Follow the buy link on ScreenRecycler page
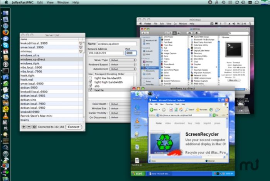This screenshot has width=270, height=181. pos(190,123)
